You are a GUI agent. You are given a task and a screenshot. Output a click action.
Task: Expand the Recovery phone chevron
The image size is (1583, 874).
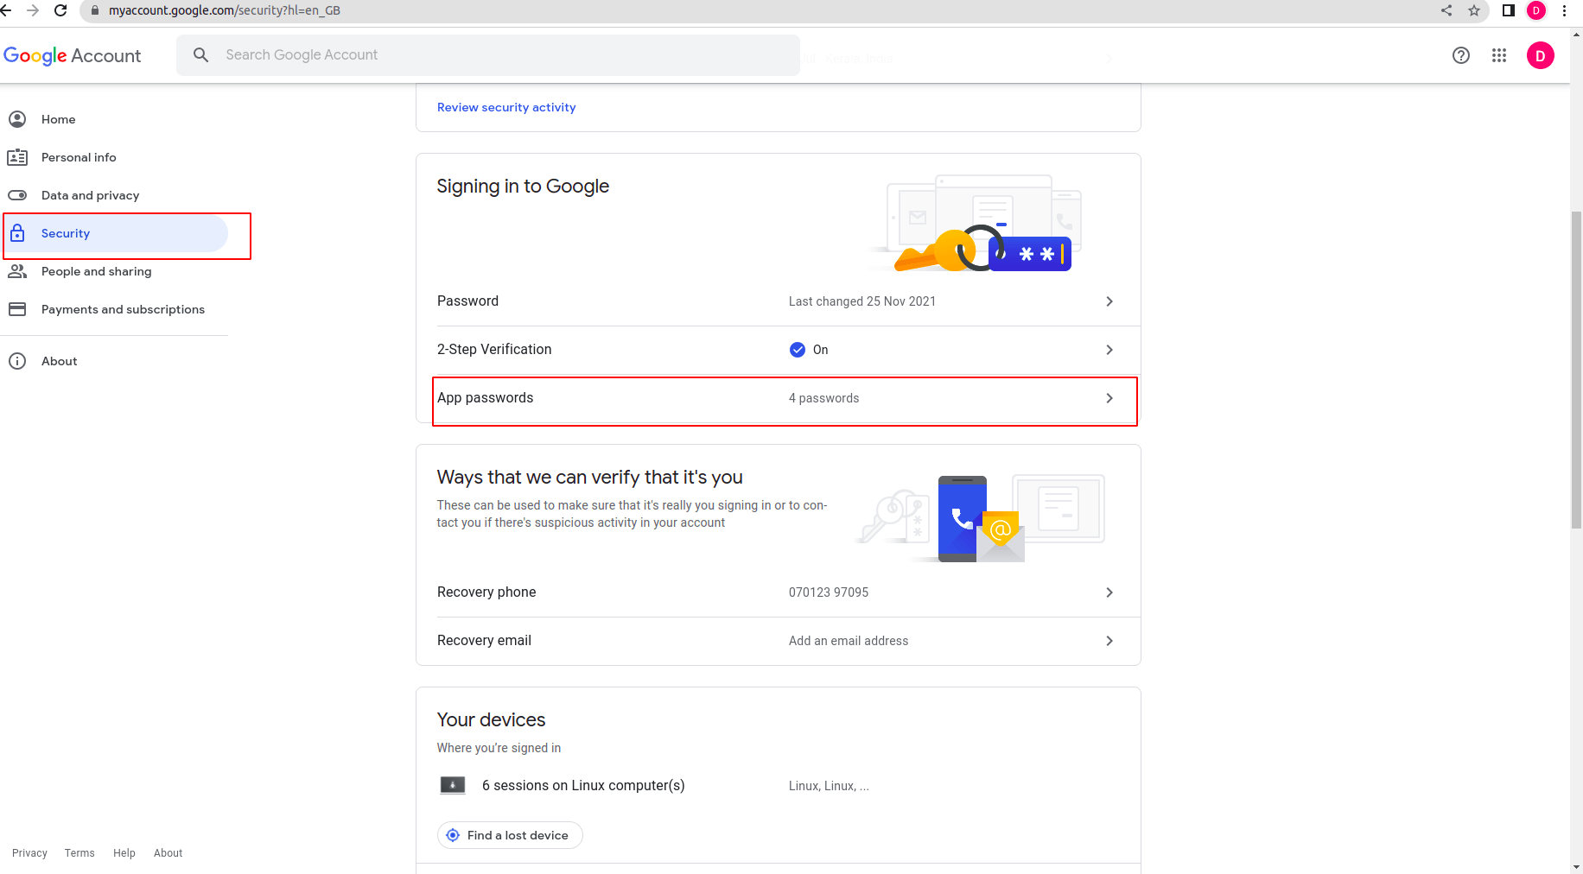click(1109, 592)
